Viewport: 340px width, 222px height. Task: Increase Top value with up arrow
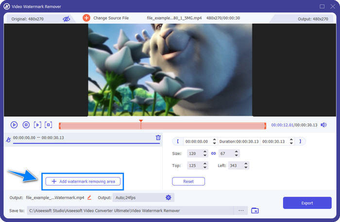pos(205,164)
